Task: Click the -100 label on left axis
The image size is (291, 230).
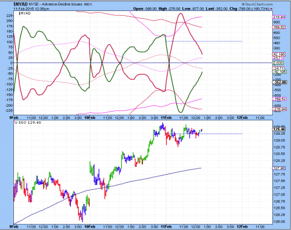Action: [x=8, y=84]
